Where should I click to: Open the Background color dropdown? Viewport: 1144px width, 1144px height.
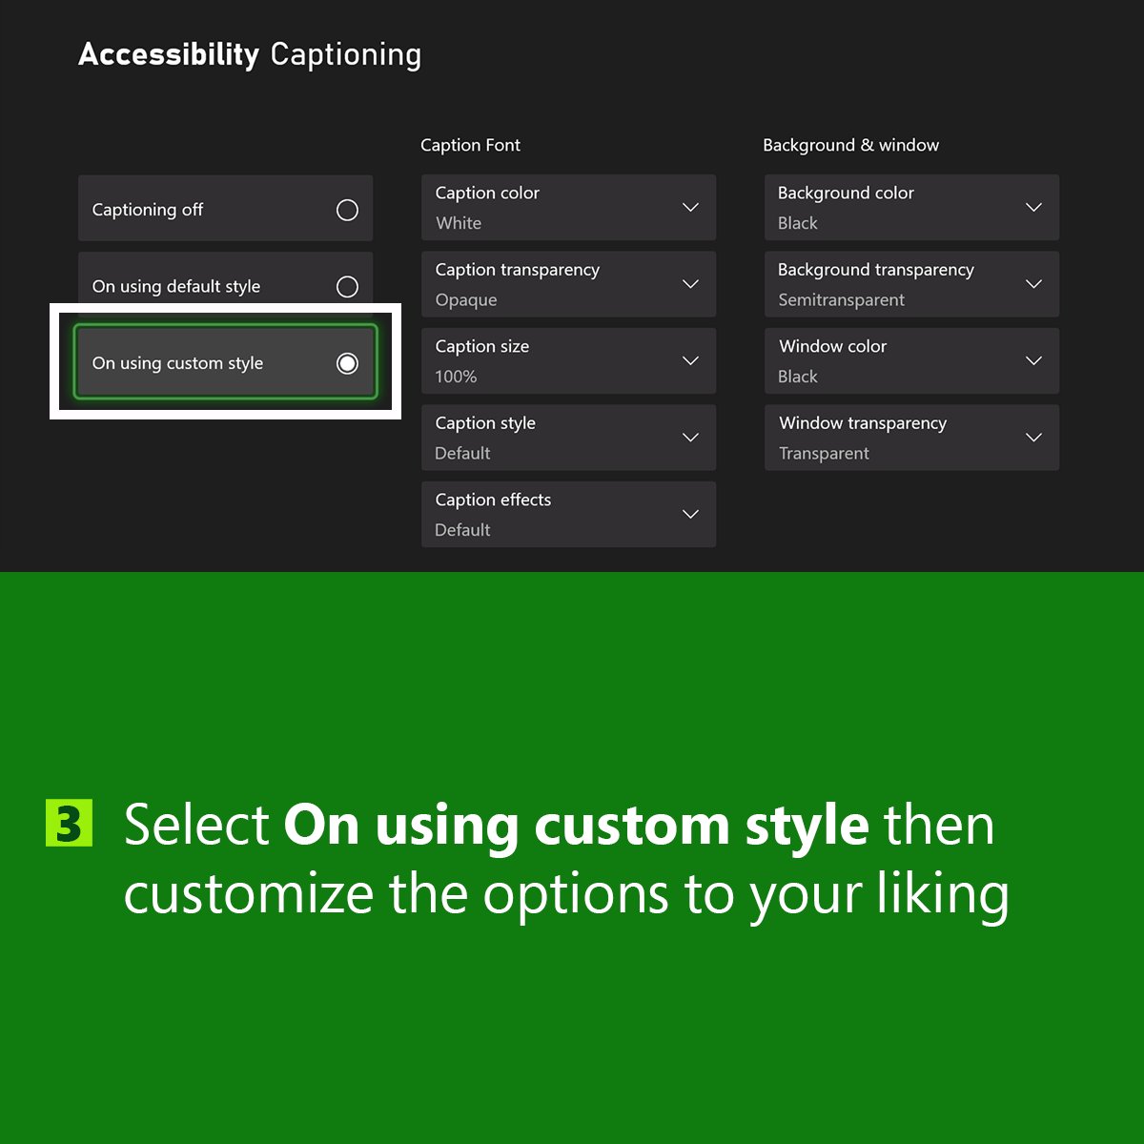tap(911, 207)
